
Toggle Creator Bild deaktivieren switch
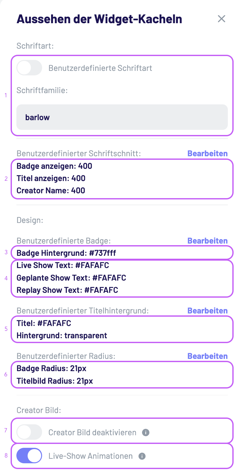tap(29, 432)
